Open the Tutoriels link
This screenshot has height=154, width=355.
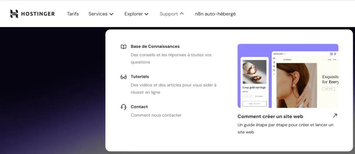tap(140, 76)
